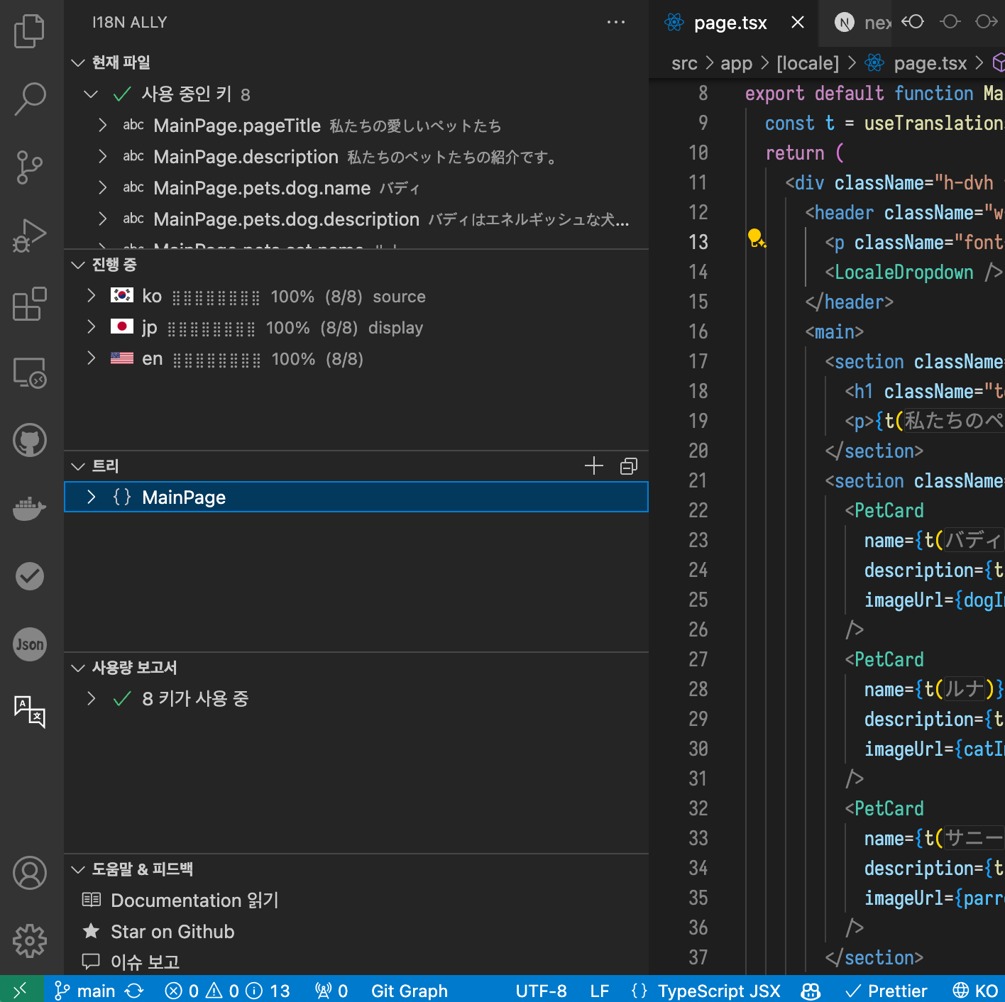Change UTF-8 encoding in status bar

pyautogui.click(x=541, y=991)
